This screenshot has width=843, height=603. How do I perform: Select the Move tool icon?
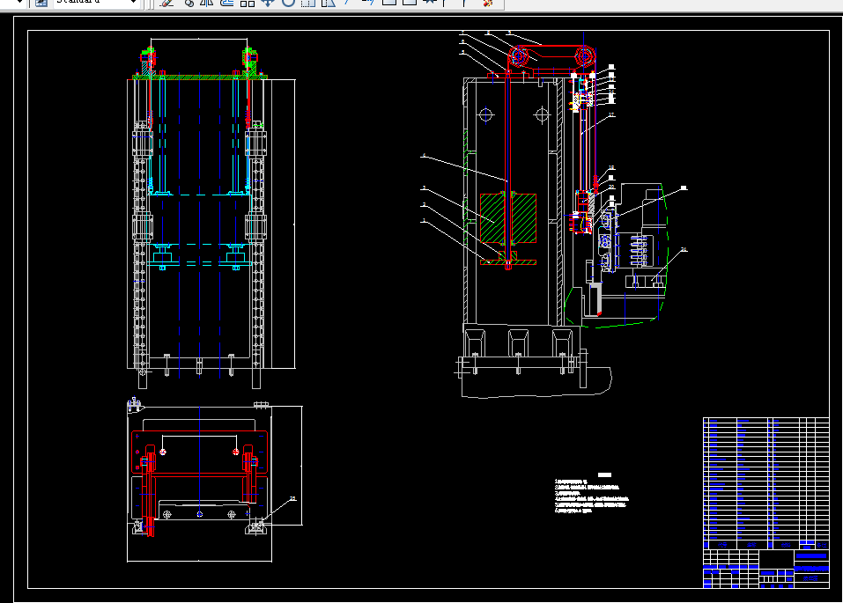(x=267, y=2)
